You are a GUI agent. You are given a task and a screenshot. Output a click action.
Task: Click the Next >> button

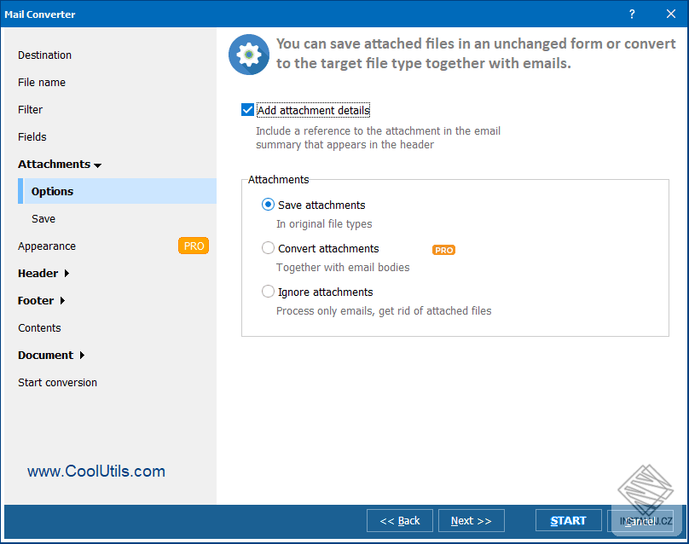(x=471, y=521)
